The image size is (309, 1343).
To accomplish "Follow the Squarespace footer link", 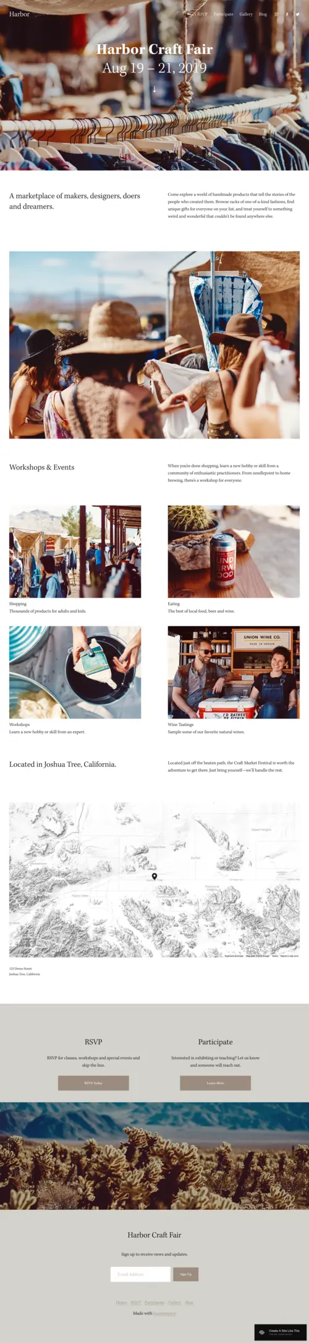I will click(164, 1313).
